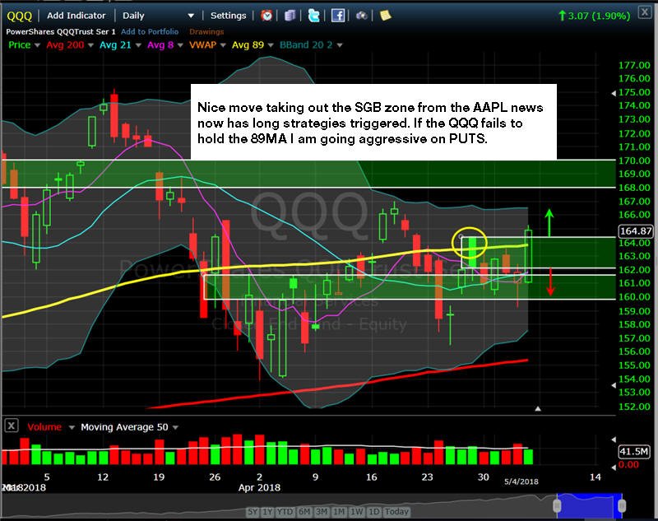The height and width of the screenshot is (521, 658).
Task: Select the YTD time range
Action: click(285, 511)
